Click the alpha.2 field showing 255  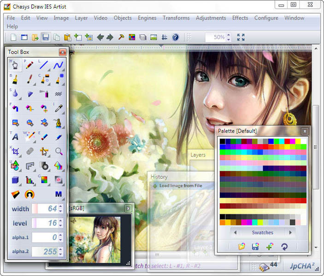[45, 252]
